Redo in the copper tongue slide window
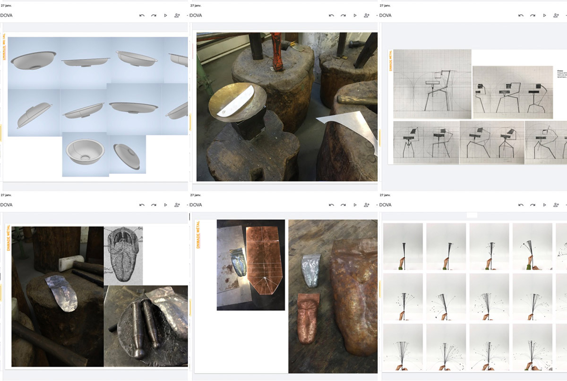Viewport: 567px width, 381px height. tap(343, 205)
